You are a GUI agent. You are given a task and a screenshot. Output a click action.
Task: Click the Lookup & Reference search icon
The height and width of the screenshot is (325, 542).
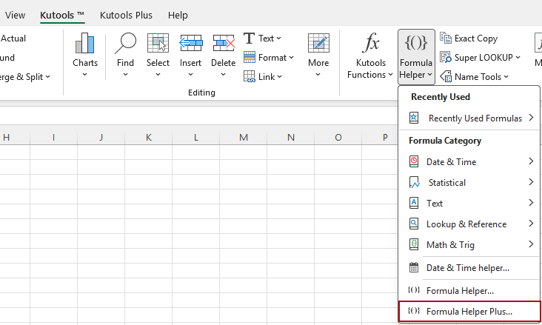(414, 224)
